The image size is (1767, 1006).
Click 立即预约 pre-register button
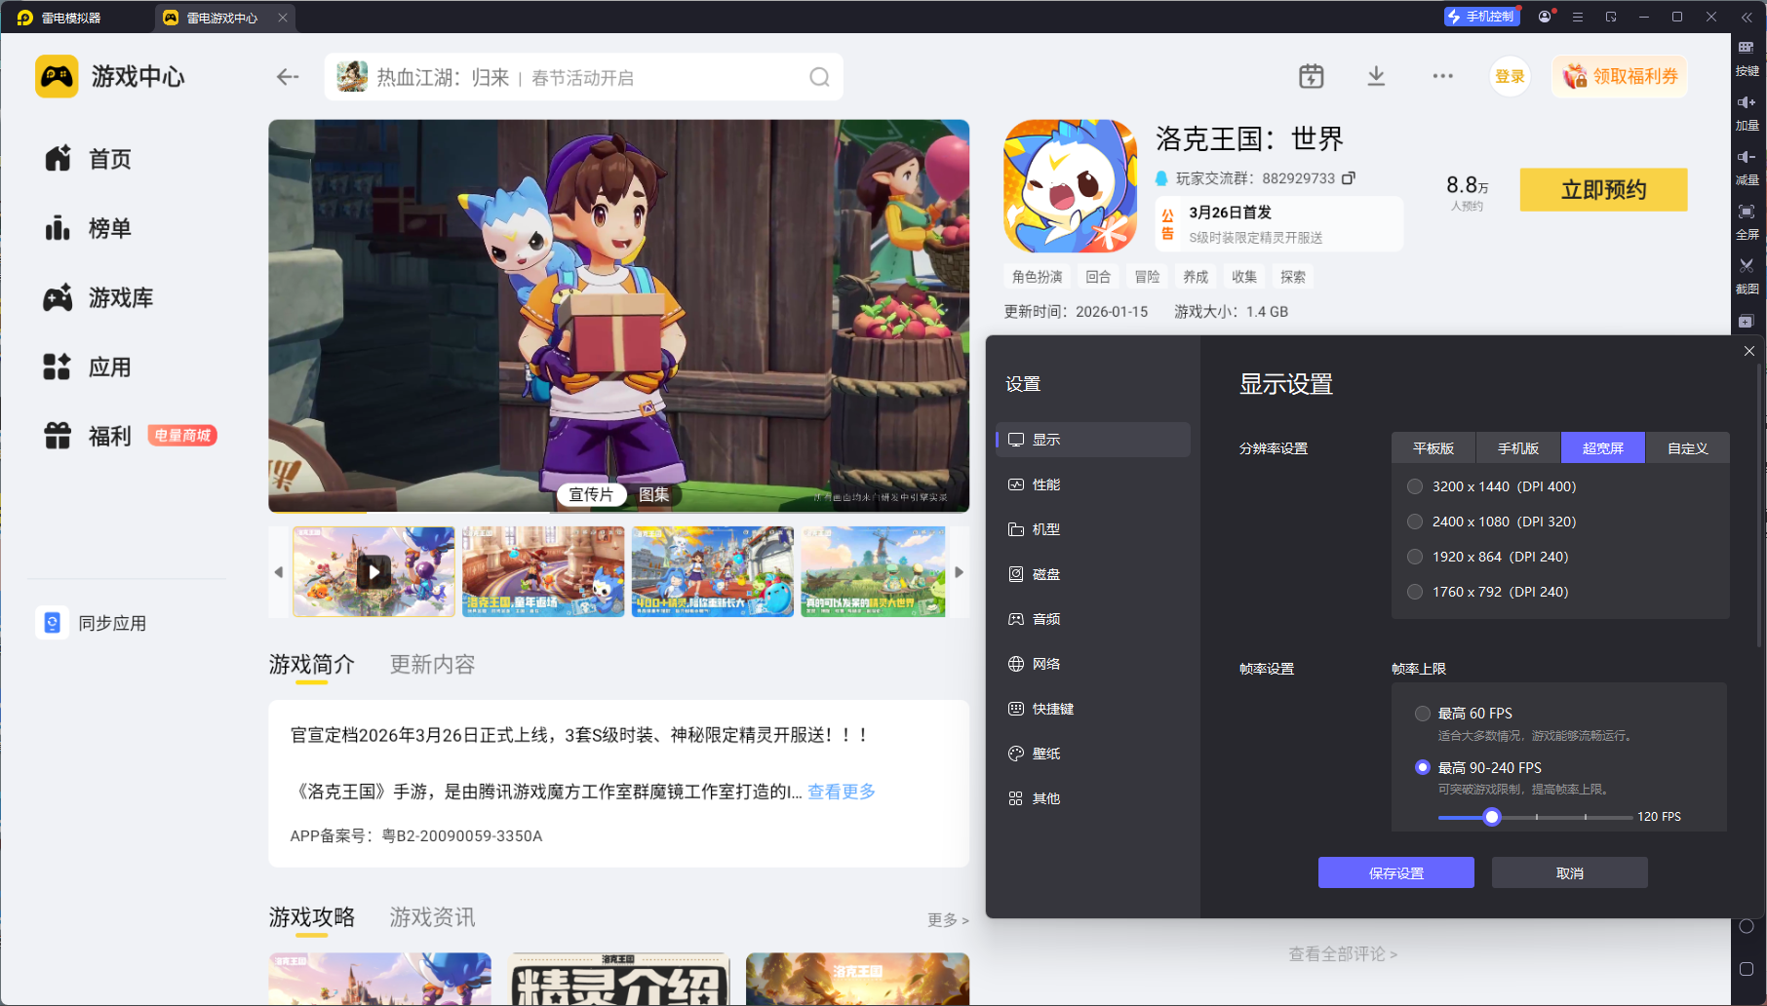(x=1603, y=190)
